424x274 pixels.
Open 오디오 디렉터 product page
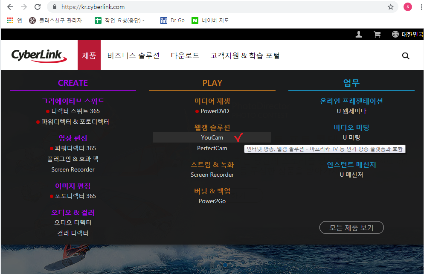pyautogui.click(x=73, y=222)
